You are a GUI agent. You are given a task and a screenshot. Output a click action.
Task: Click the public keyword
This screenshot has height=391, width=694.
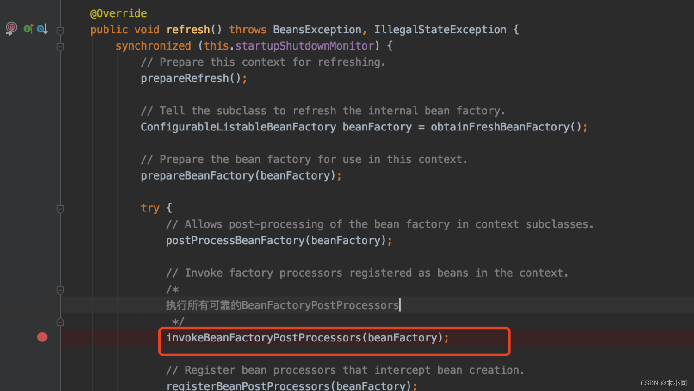tap(109, 30)
